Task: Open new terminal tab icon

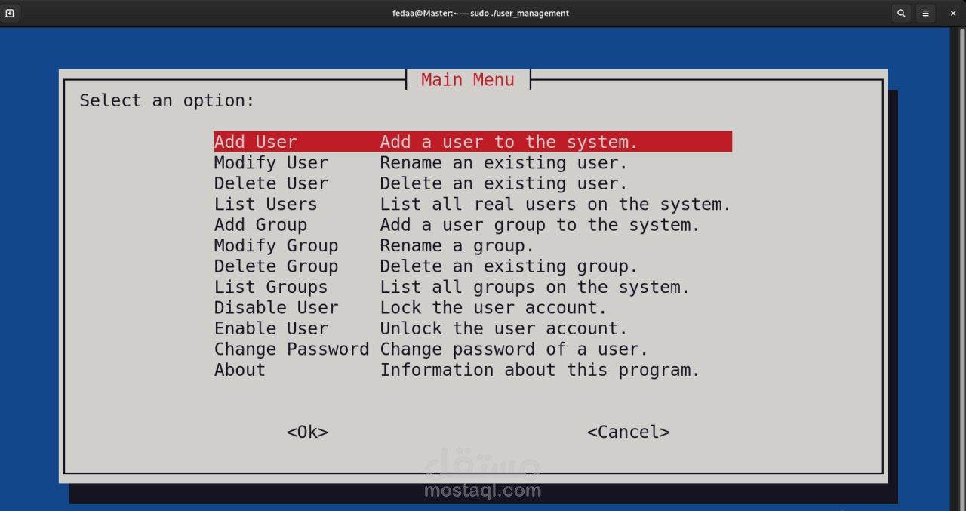Action: click(x=10, y=13)
